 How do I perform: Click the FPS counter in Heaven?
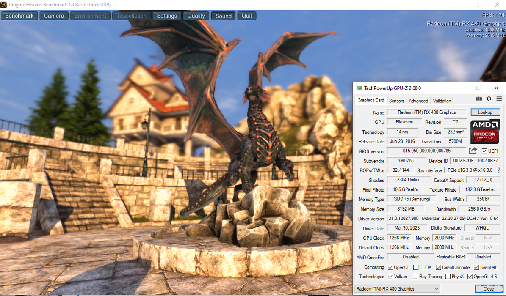pyautogui.click(x=493, y=15)
